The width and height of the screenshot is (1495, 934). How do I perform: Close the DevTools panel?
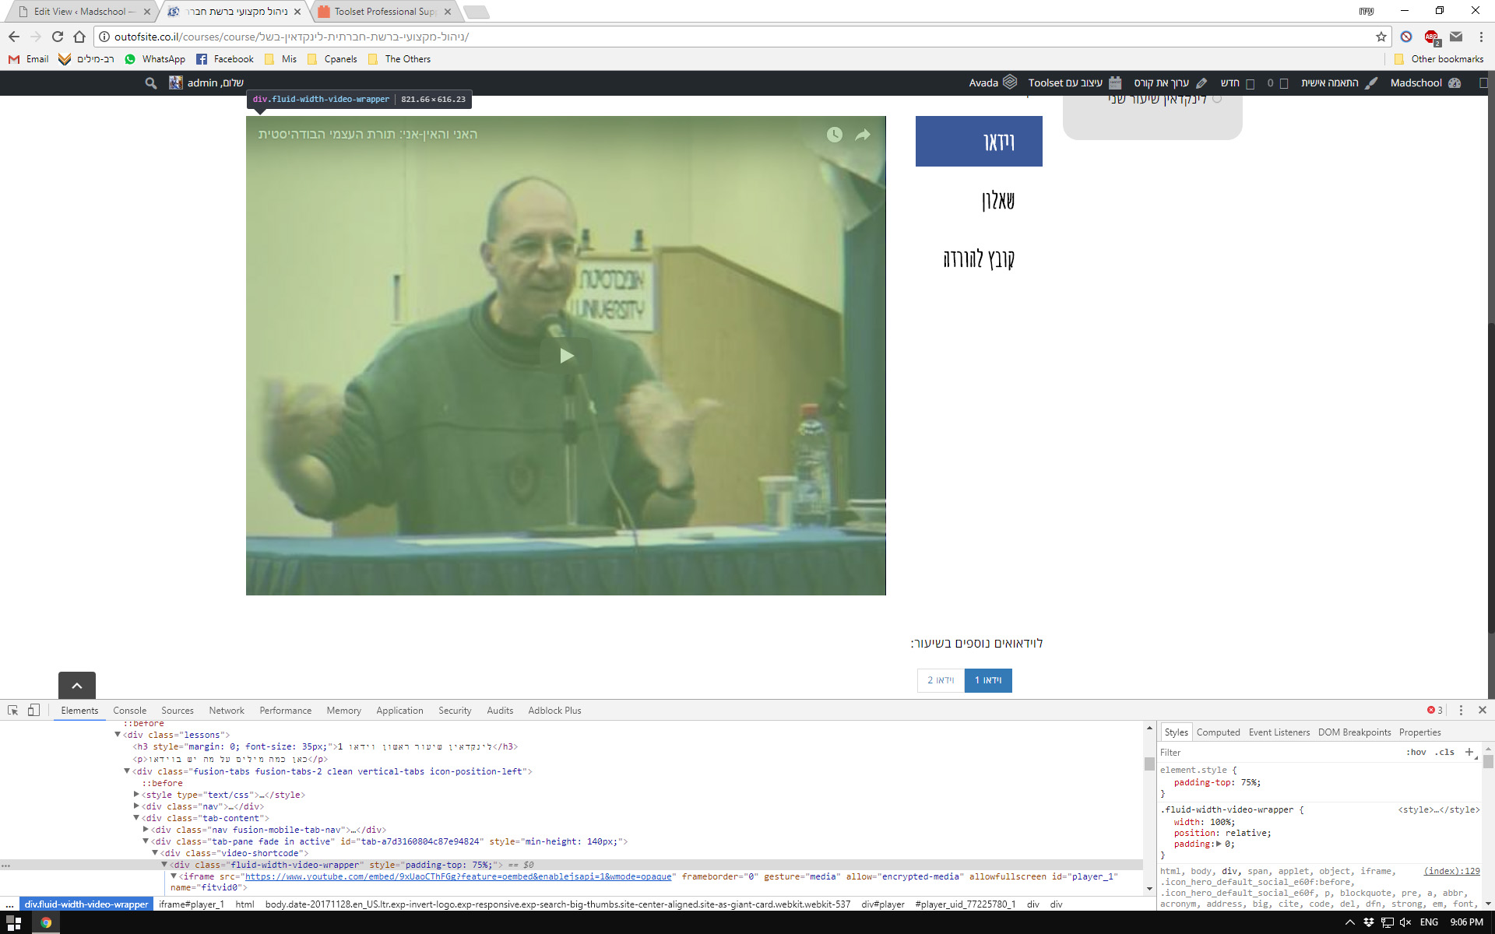click(x=1483, y=710)
